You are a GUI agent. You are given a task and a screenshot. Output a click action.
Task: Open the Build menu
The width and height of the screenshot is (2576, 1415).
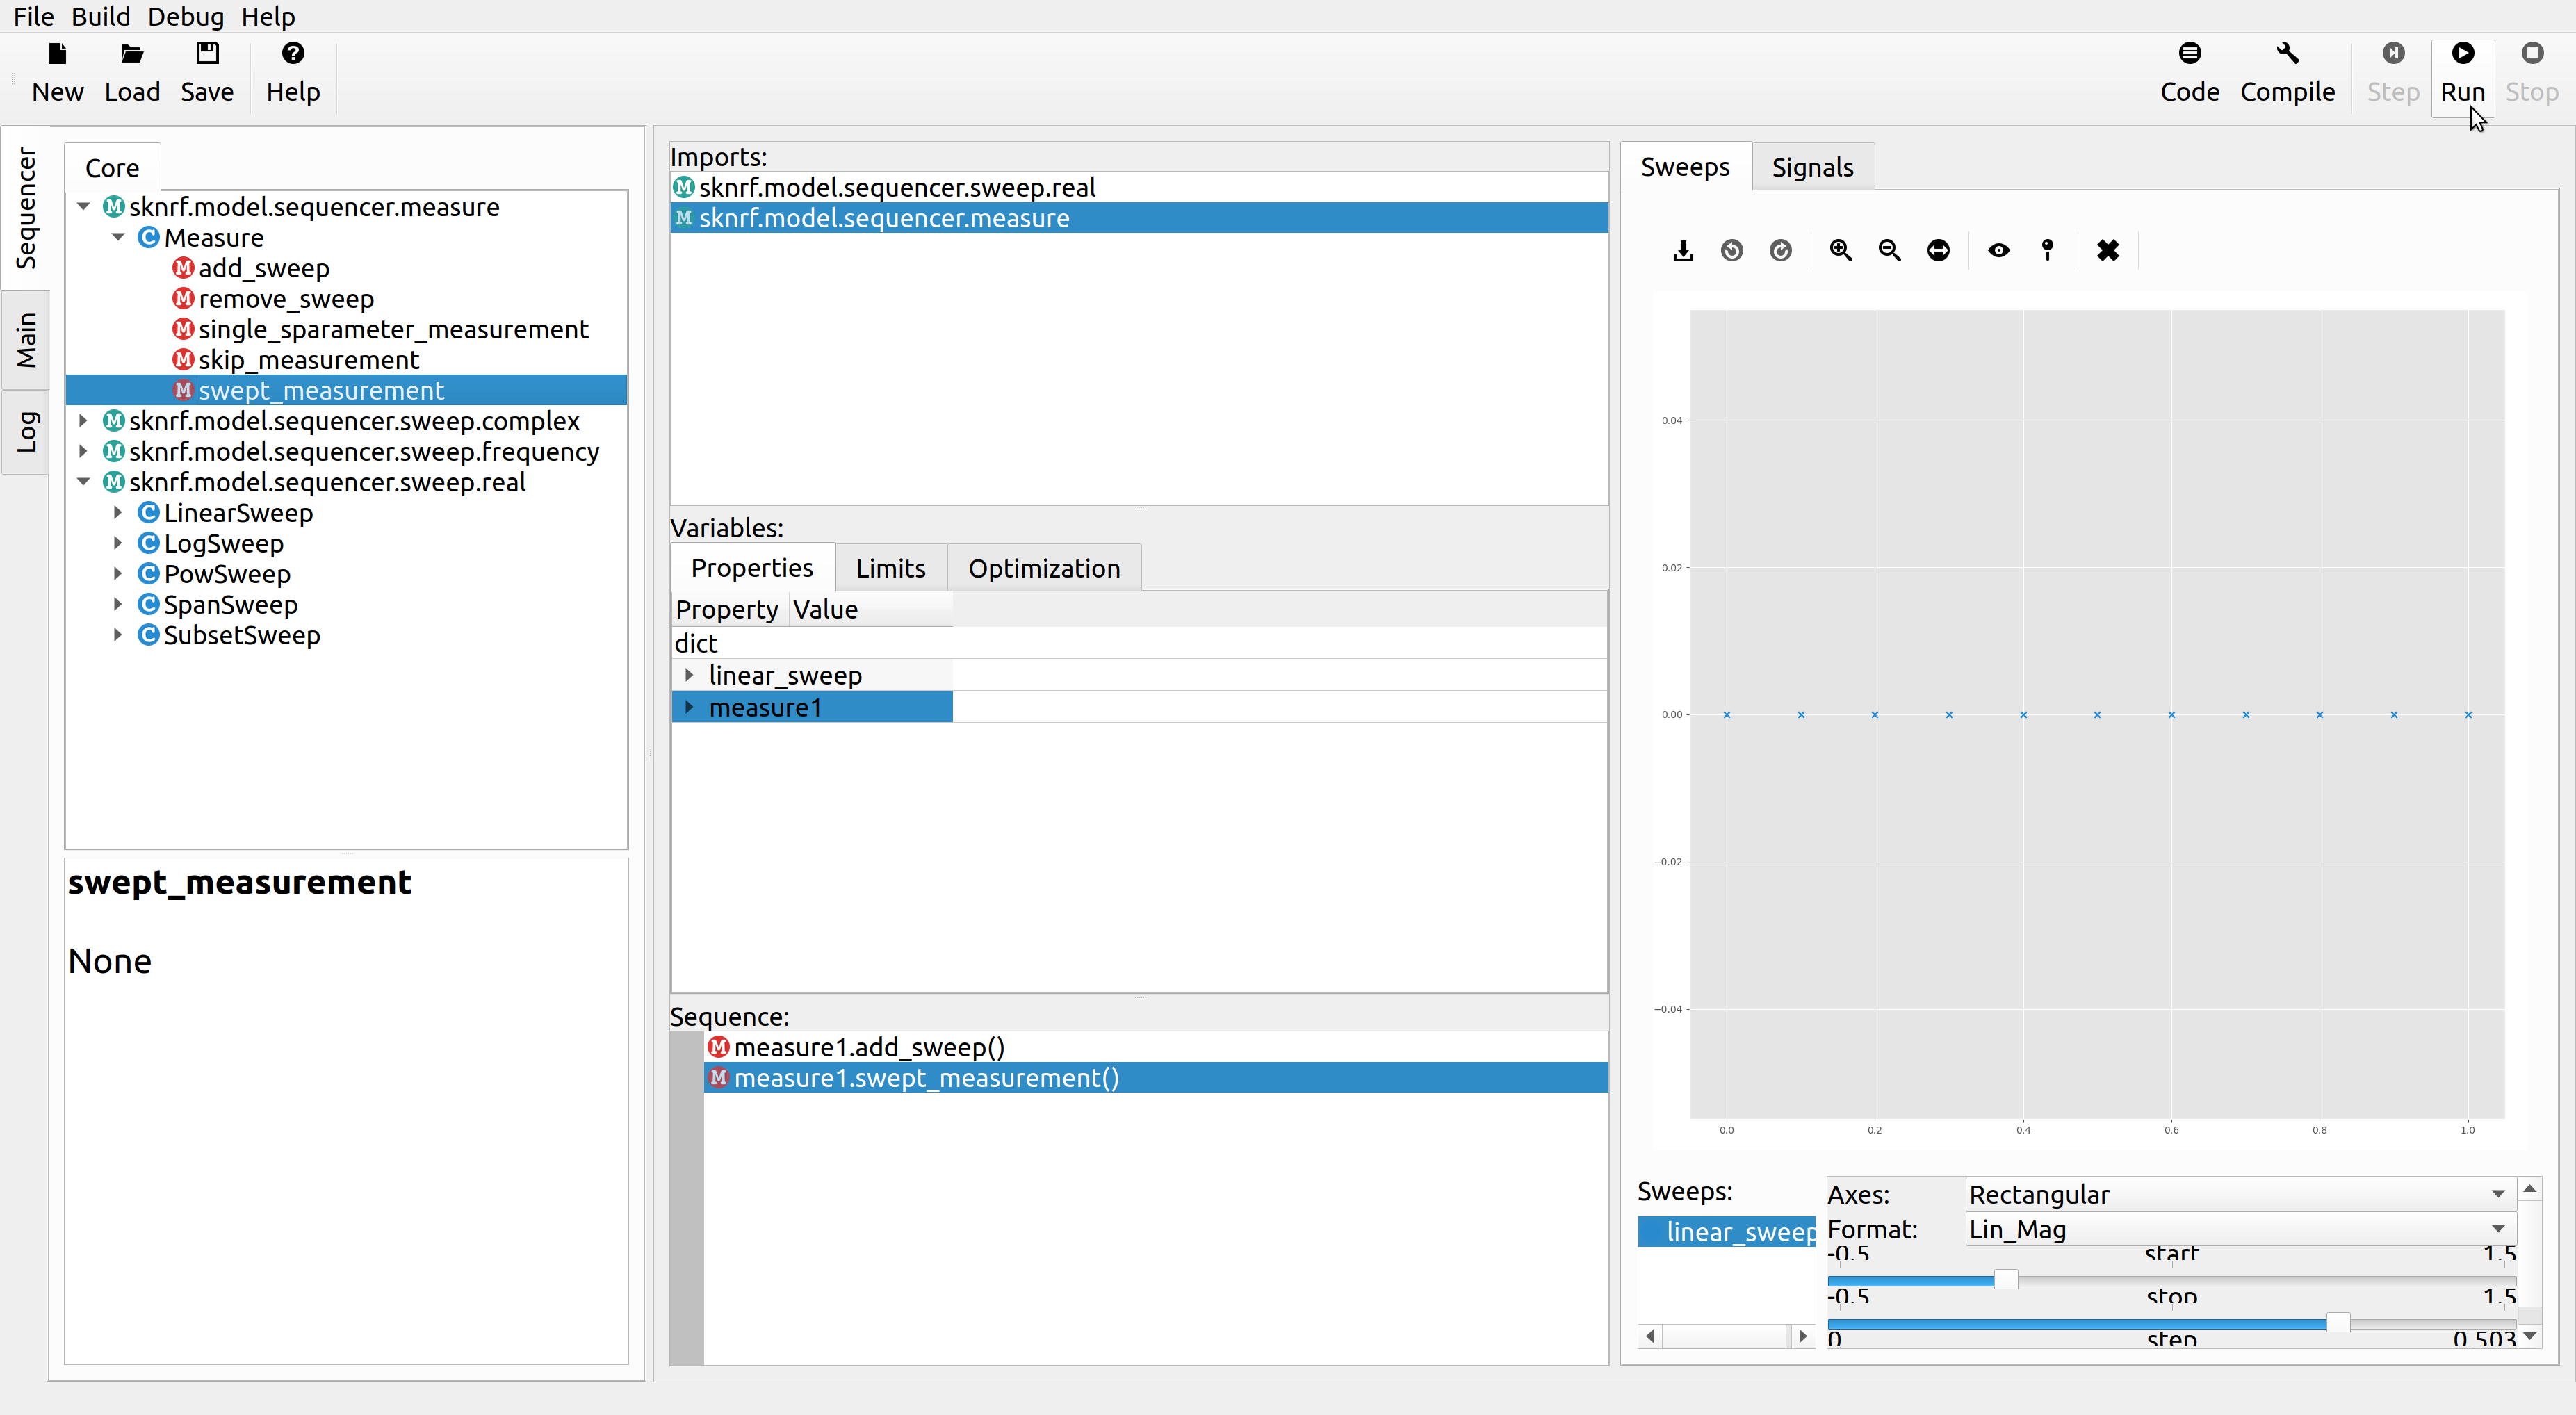(101, 16)
